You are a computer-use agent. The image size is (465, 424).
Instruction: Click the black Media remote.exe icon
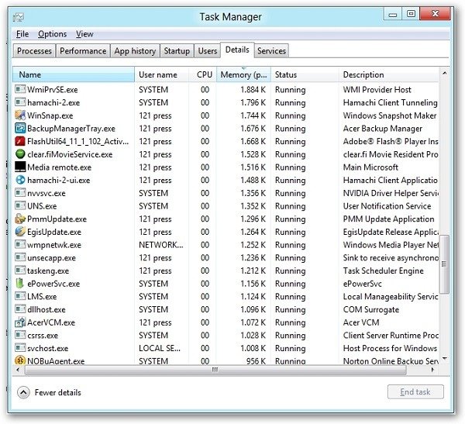tap(20, 167)
